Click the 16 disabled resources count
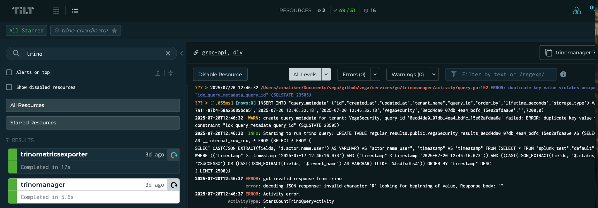Image resolution: width=598 pixels, height=208 pixels. pos(370,10)
